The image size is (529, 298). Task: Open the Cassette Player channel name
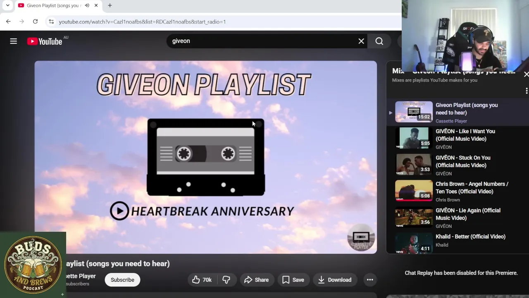[81, 276]
